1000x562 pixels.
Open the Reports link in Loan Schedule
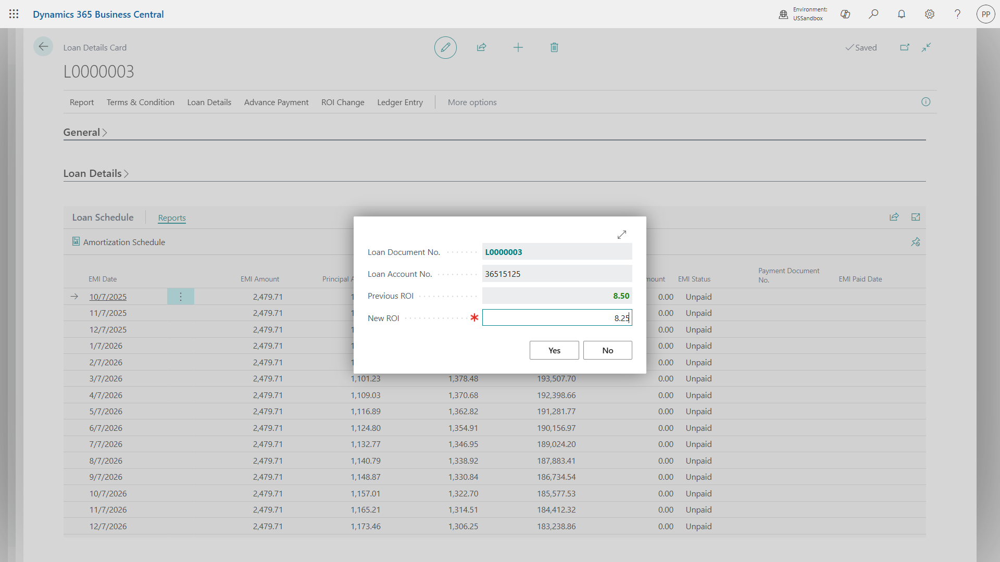pyautogui.click(x=172, y=218)
